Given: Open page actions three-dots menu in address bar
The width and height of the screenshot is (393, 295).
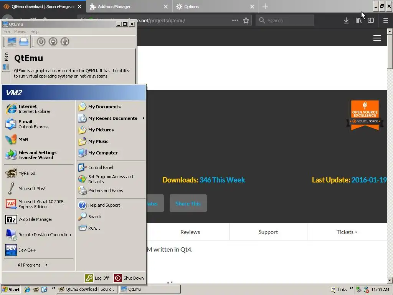Looking at the screenshot, I should (235, 20).
